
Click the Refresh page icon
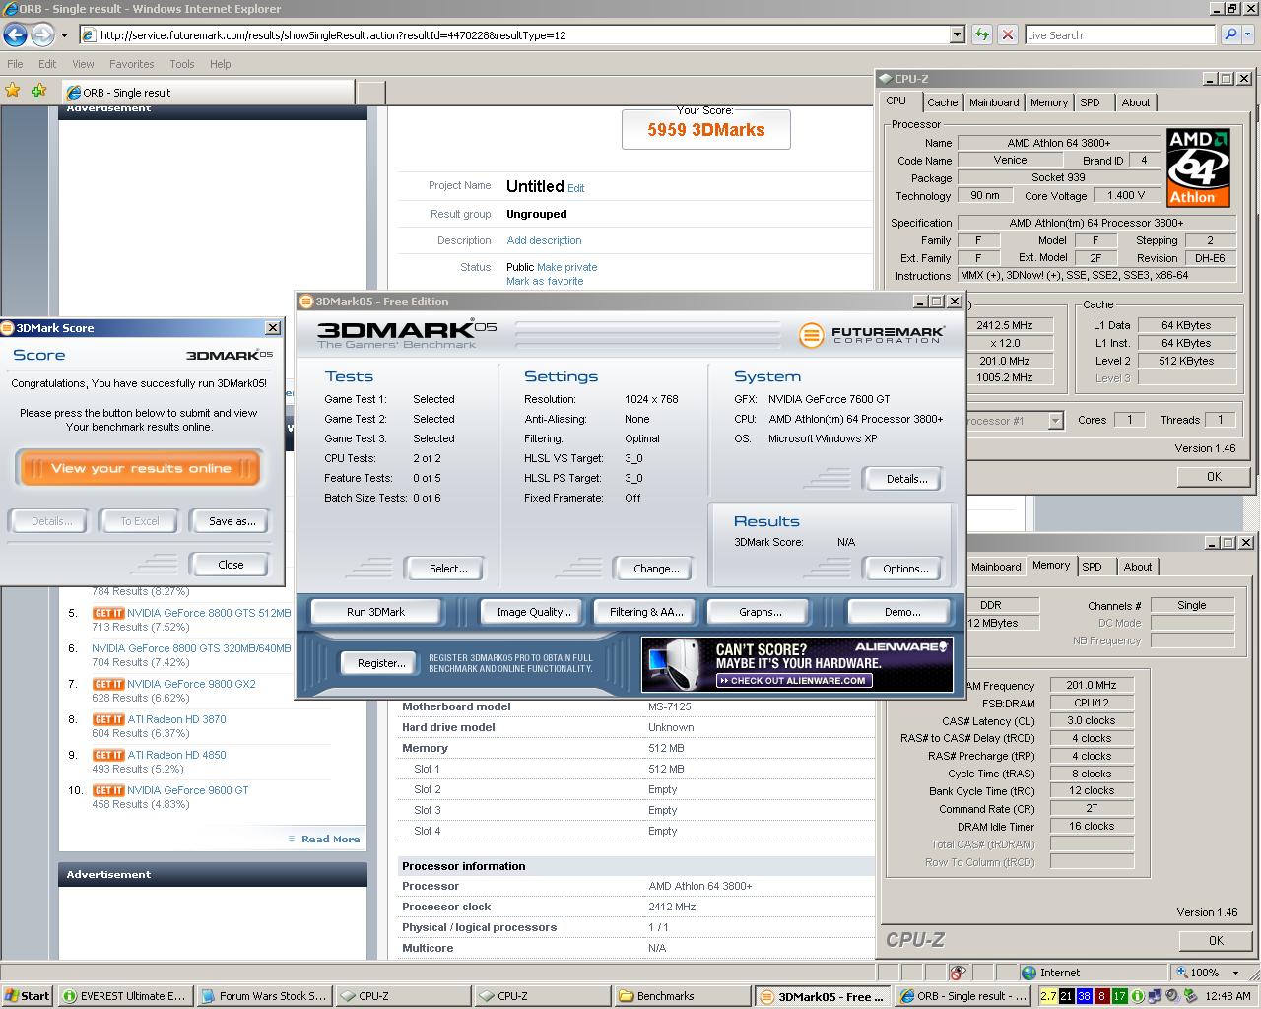point(982,34)
